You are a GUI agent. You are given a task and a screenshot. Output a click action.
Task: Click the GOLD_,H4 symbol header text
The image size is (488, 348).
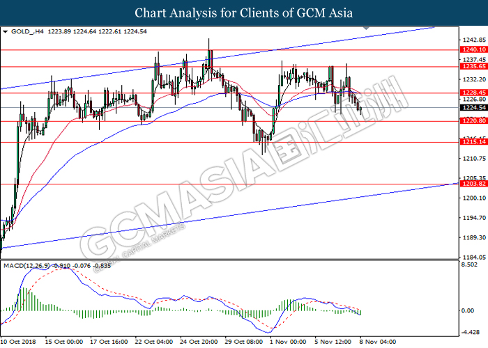coord(28,32)
